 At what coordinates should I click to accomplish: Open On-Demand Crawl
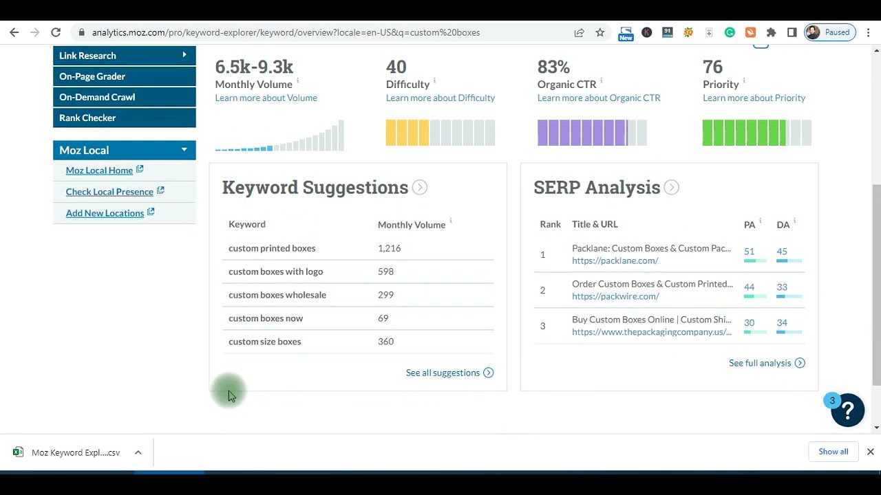tap(125, 97)
